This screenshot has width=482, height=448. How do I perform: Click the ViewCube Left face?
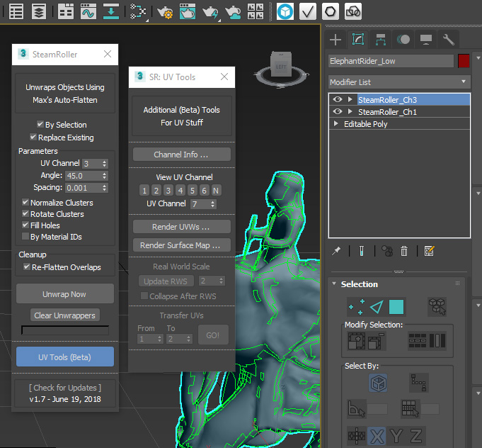pyautogui.click(x=281, y=67)
